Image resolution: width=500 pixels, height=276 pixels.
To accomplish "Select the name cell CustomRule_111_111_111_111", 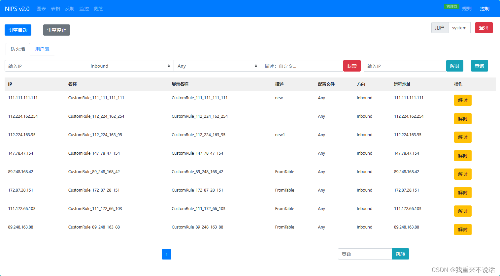I will click(96, 98).
